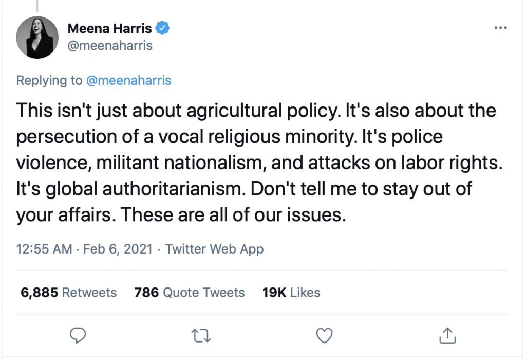The width and height of the screenshot is (526, 360).
Task: Click the Twitter Web App source label
Action: pyautogui.click(x=214, y=249)
